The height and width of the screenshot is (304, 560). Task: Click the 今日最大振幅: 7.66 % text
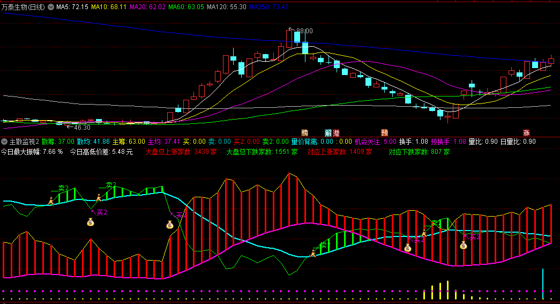32,152
